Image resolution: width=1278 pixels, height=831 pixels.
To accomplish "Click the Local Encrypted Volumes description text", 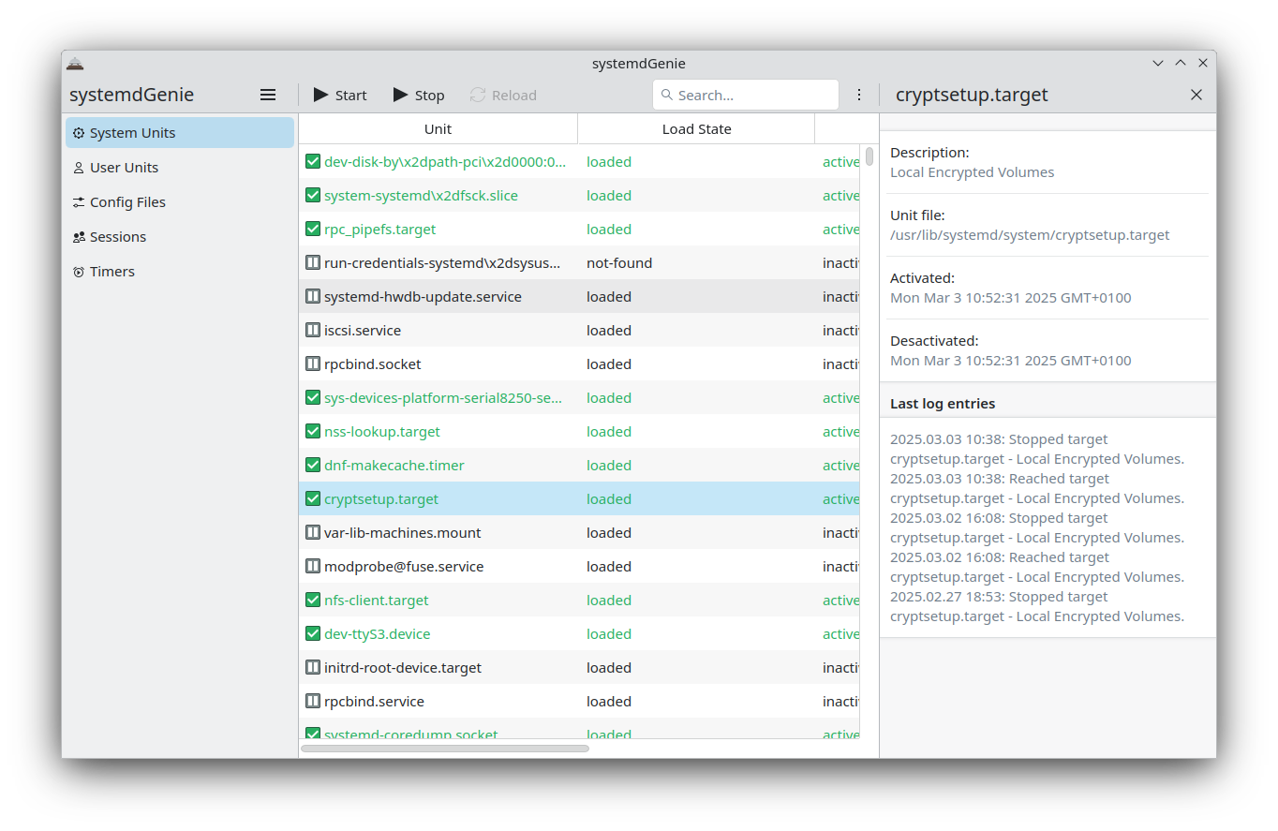I will click(972, 172).
